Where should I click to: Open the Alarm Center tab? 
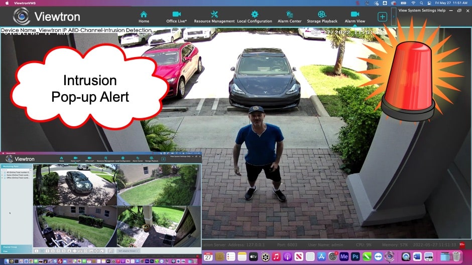point(289,17)
